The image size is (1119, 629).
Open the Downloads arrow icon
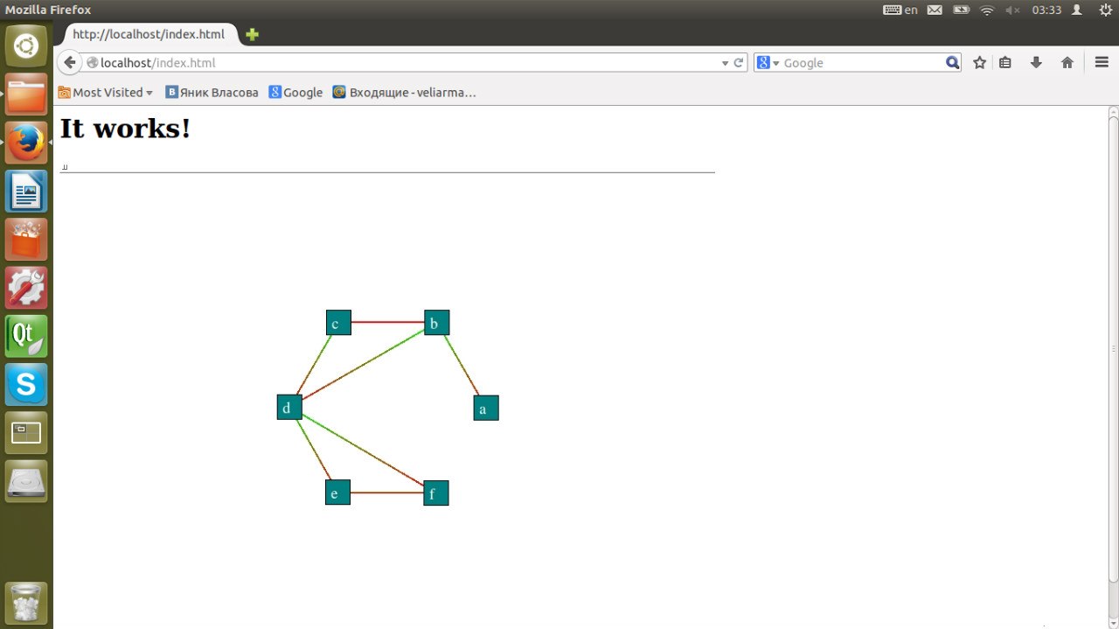coord(1036,63)
